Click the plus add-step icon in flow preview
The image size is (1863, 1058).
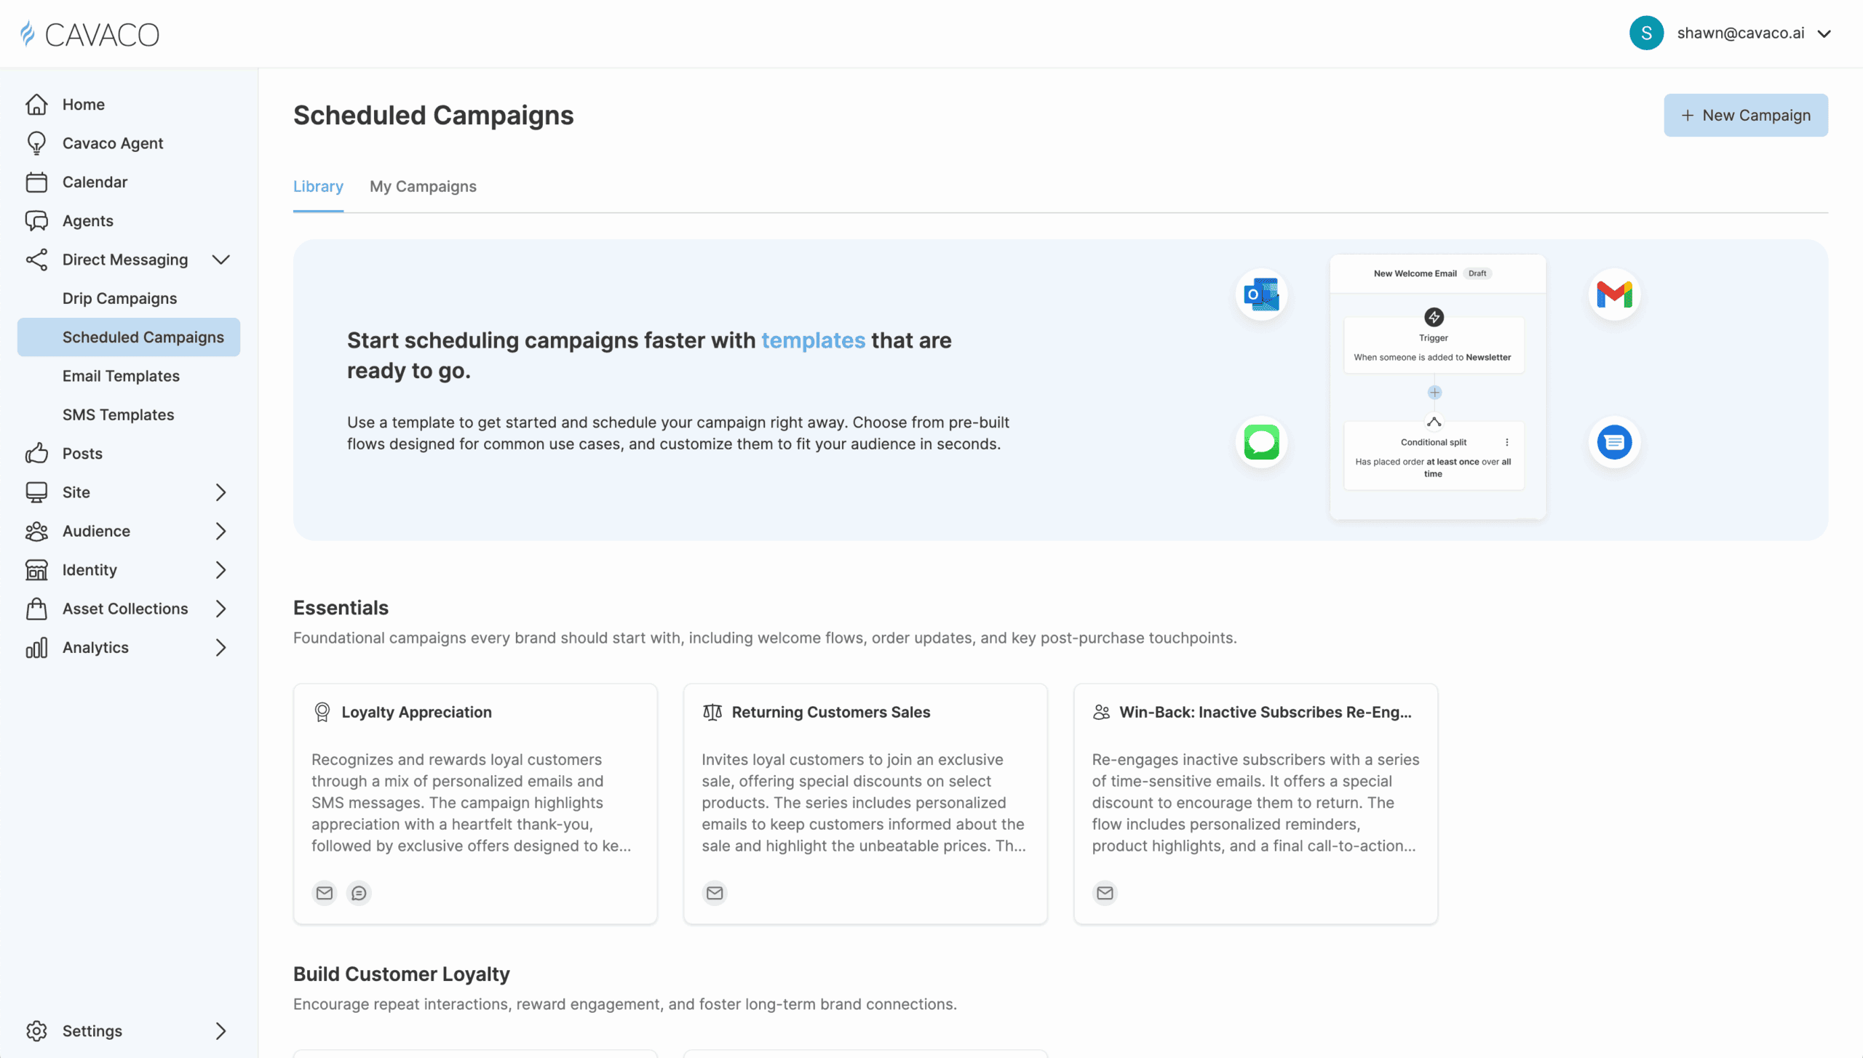click(1434, 393)
